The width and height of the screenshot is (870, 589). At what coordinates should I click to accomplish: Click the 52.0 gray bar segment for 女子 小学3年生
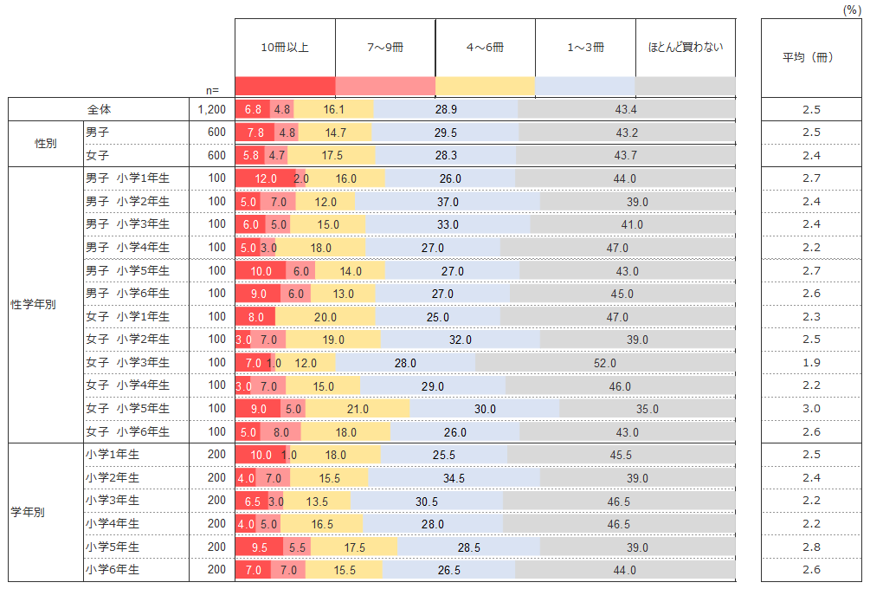coord(604,363)
